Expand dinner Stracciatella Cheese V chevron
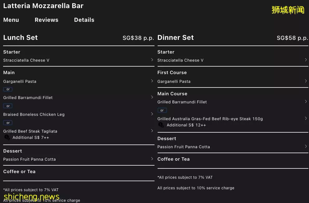This screenshot has width=309, height=203. coord(306,60)
